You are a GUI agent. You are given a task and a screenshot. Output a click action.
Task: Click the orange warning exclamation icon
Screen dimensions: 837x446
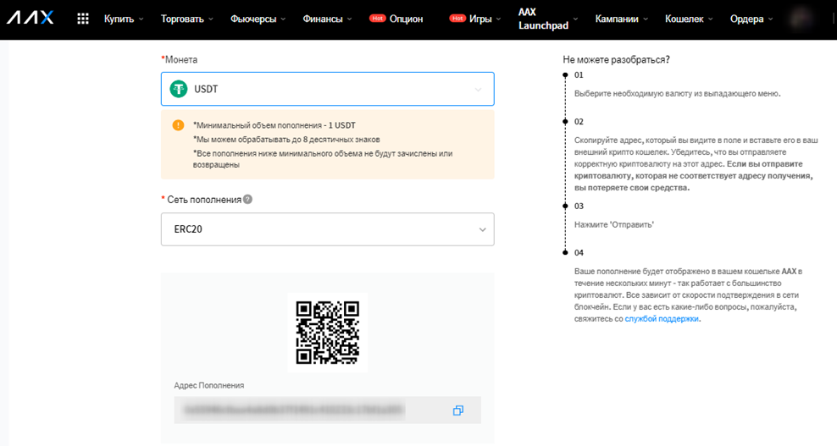[x=178, y=125]
